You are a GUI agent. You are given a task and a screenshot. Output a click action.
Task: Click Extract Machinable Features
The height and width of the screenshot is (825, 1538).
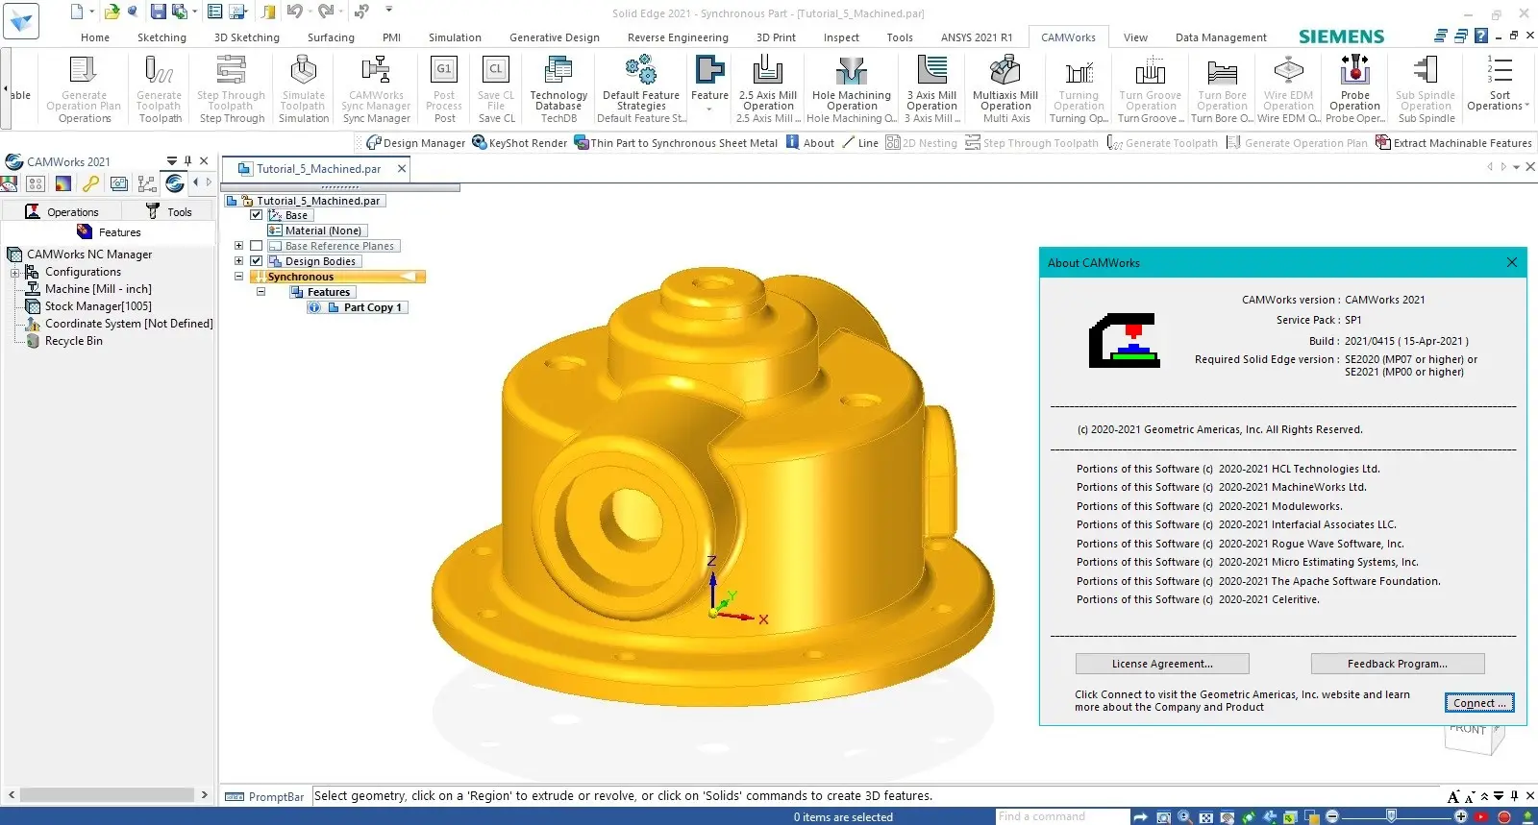[x=1453, y=143]
